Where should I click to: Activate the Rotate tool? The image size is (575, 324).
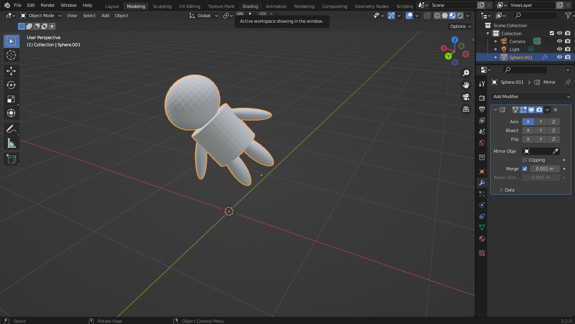coord(11,85)
